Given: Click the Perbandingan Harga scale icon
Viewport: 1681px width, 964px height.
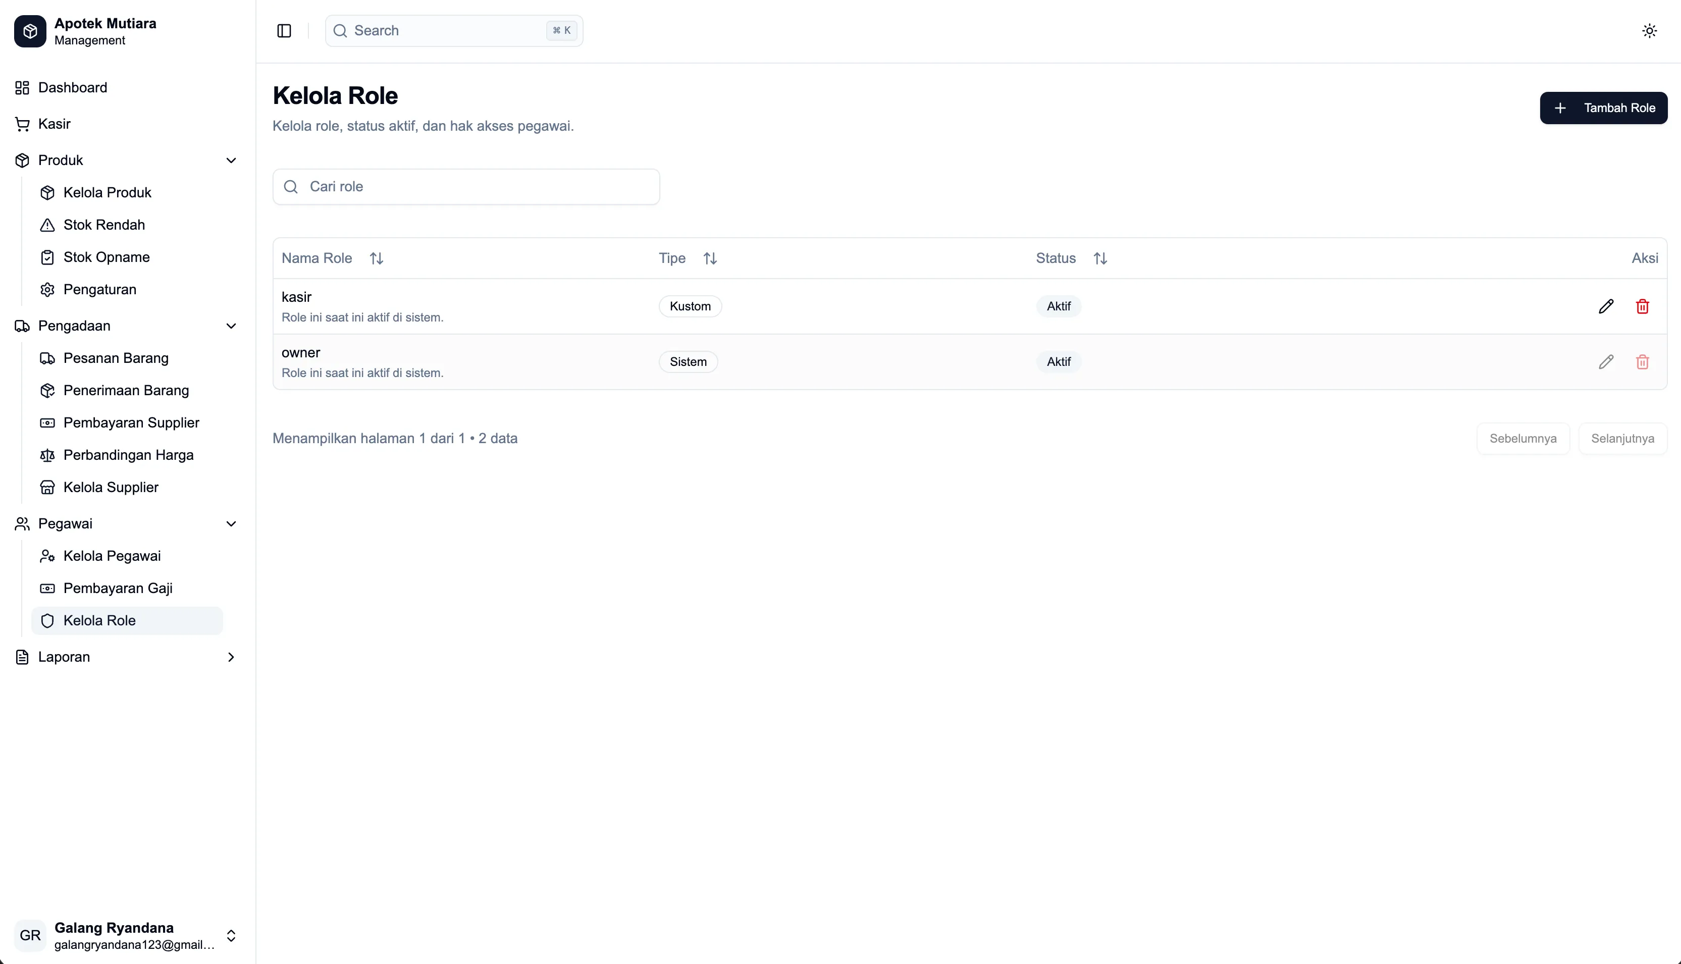Looking at the screenshot, I should coord(47,456).
